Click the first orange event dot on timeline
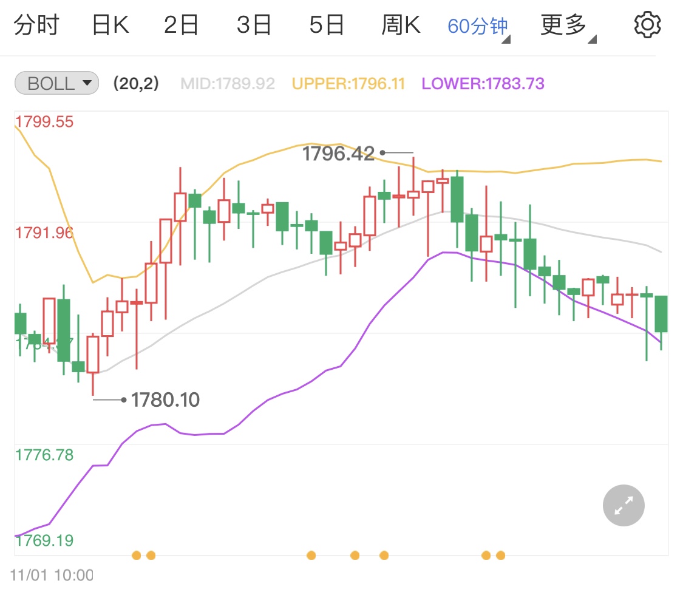 [137, 556]
